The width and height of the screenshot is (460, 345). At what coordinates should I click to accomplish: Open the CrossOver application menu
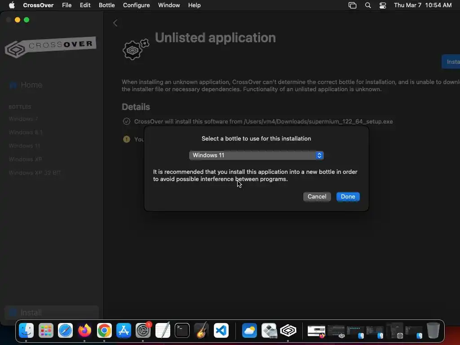38,5
